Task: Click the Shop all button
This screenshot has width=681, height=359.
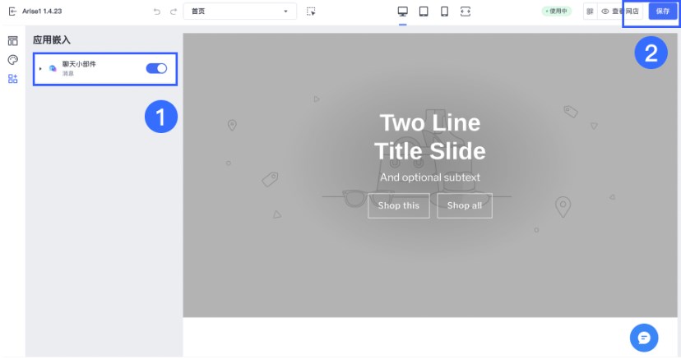Action: (464, 205)
